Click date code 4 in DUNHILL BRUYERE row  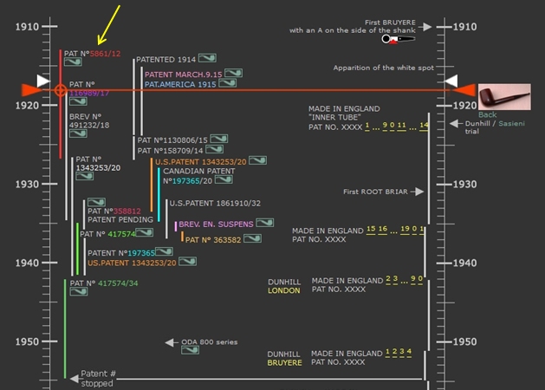(410, 352)
